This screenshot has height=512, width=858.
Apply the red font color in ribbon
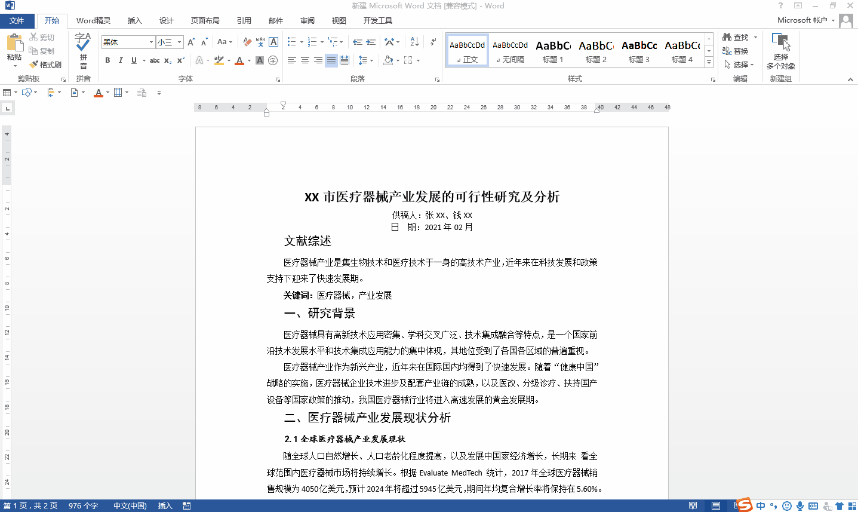239,60
